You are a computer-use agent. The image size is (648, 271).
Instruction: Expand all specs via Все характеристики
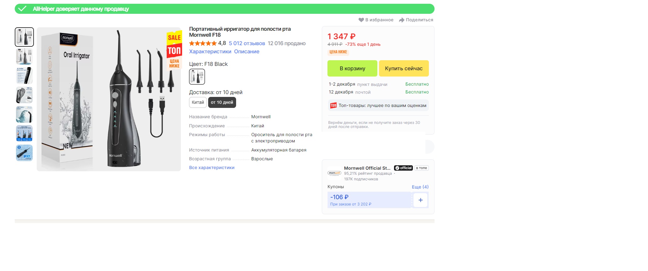[212, 167]
